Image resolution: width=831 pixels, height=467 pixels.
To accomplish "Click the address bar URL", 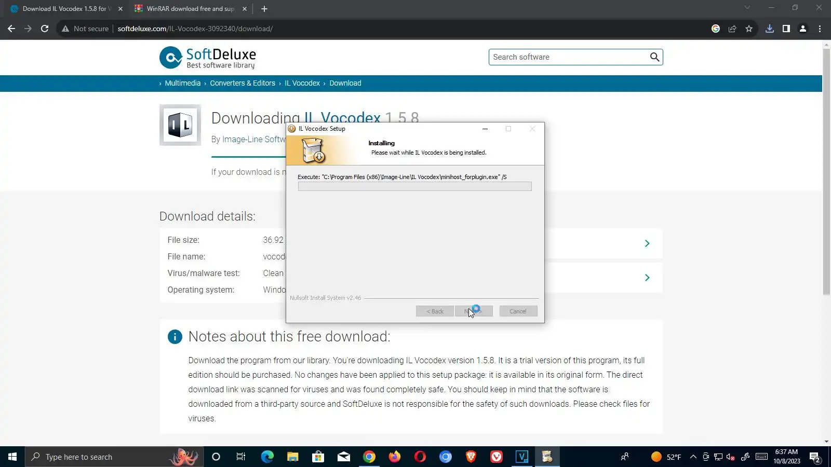I will [195, 29].
